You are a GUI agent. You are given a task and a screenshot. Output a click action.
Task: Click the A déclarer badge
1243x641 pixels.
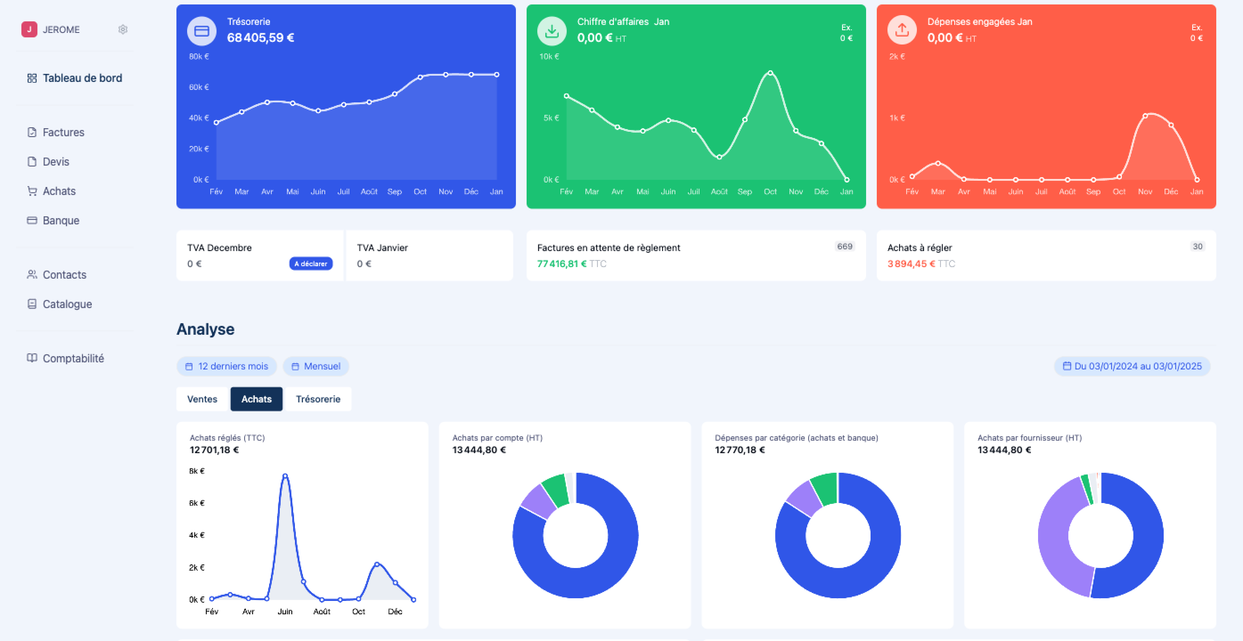click(x=311, y=264)
